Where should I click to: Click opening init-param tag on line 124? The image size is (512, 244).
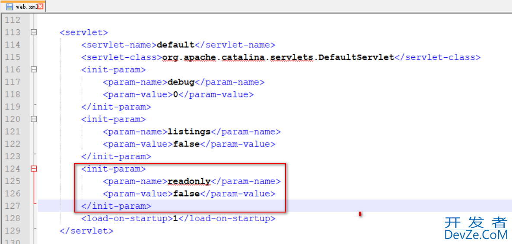[113, 169]
